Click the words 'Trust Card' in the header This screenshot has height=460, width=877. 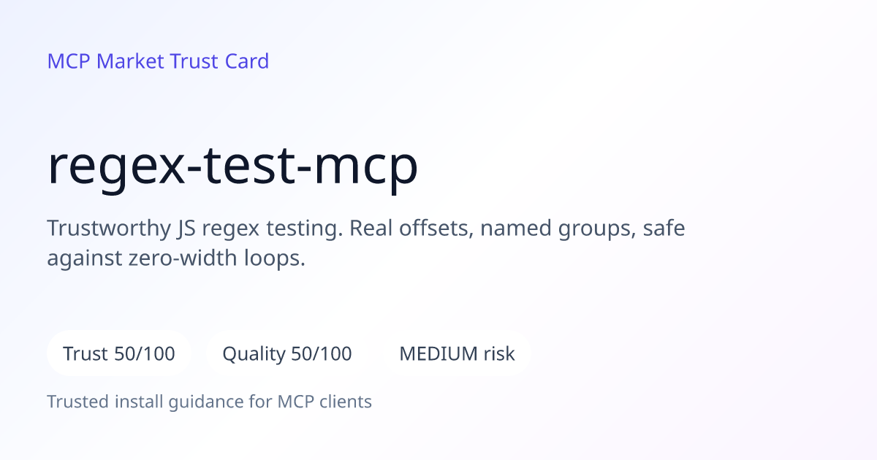(219, 61)
